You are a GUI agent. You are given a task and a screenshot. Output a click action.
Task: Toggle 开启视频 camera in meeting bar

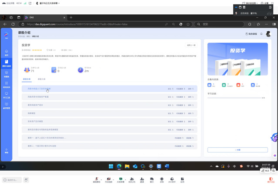[108, 179]
